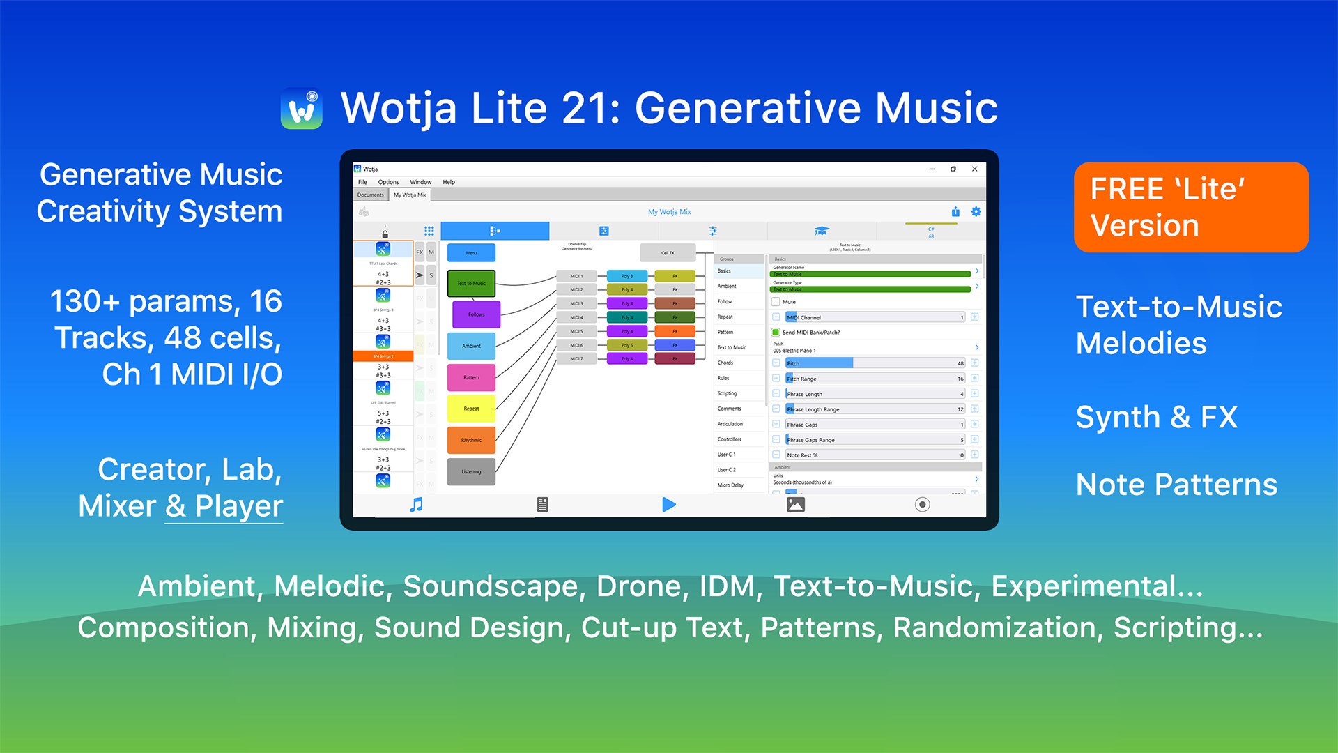
Task: Click the music note icon in bottom bar
Action: pyautogui.click(x=416, y=505)
